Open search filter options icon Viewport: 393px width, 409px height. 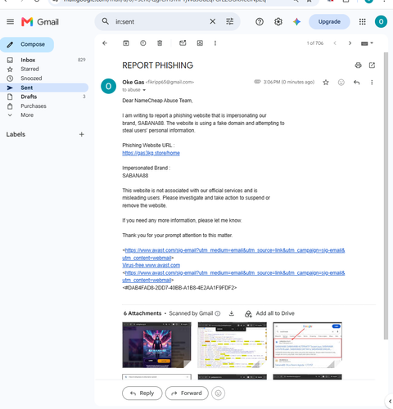tap(230, 21)
